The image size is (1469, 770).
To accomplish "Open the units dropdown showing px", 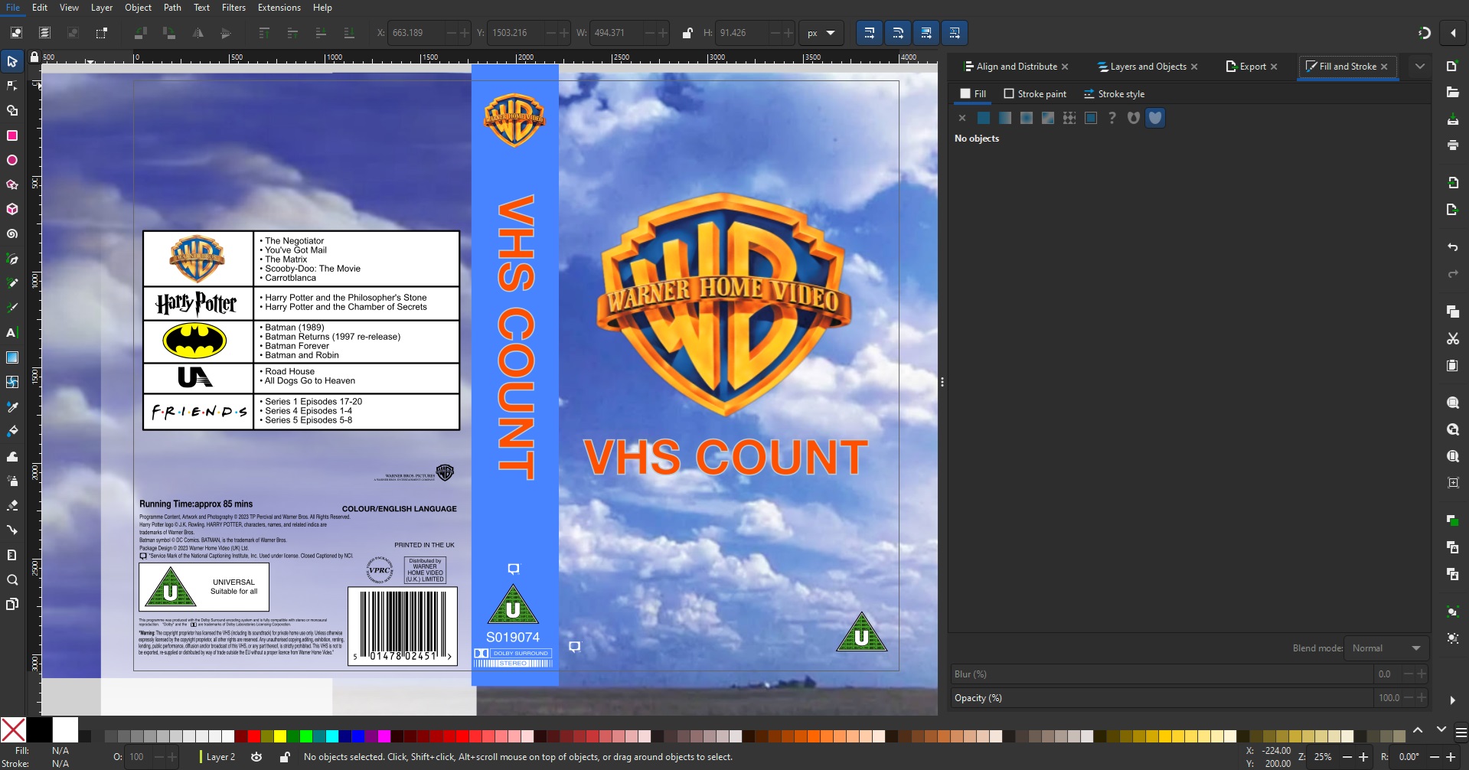I will [x=821, y=33].
